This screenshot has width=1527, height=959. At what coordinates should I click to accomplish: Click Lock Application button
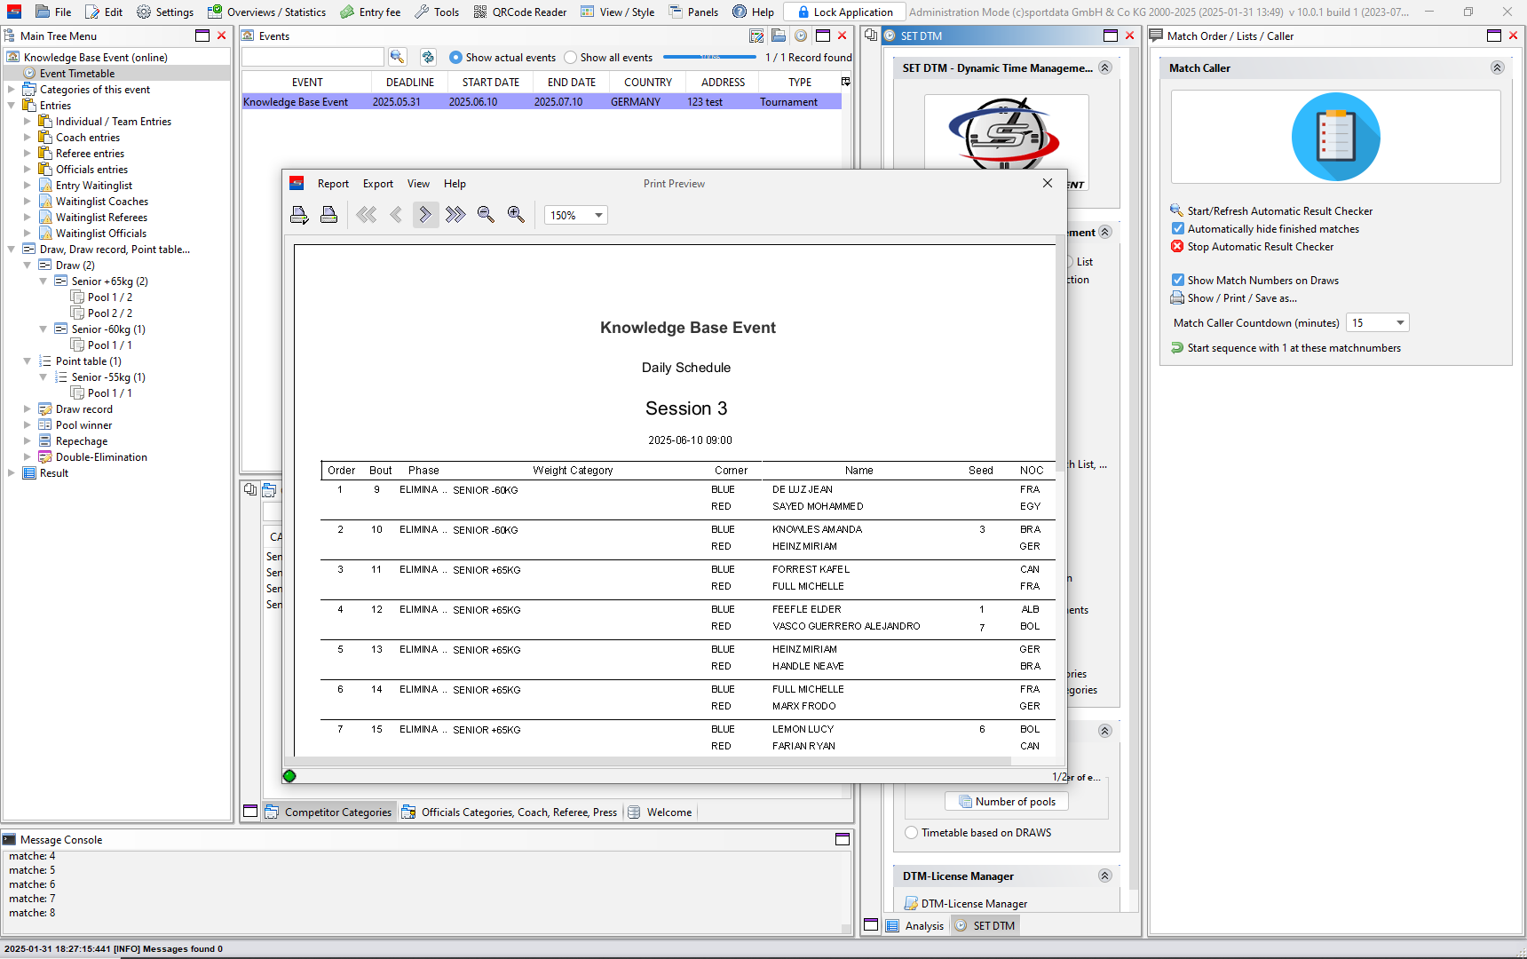tap(845, 12)
